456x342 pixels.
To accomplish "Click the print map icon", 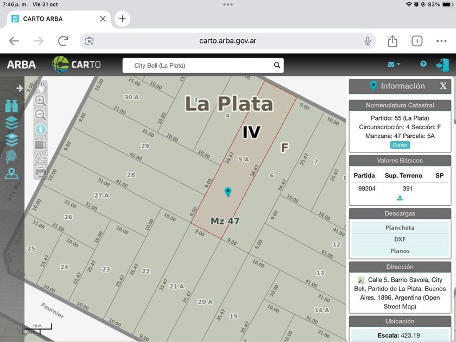I will point(41,172).
